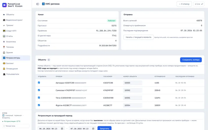The width and height of the screenshot is (208, 130).
Task: Click the irina logout button
Action: coord(199,4)
